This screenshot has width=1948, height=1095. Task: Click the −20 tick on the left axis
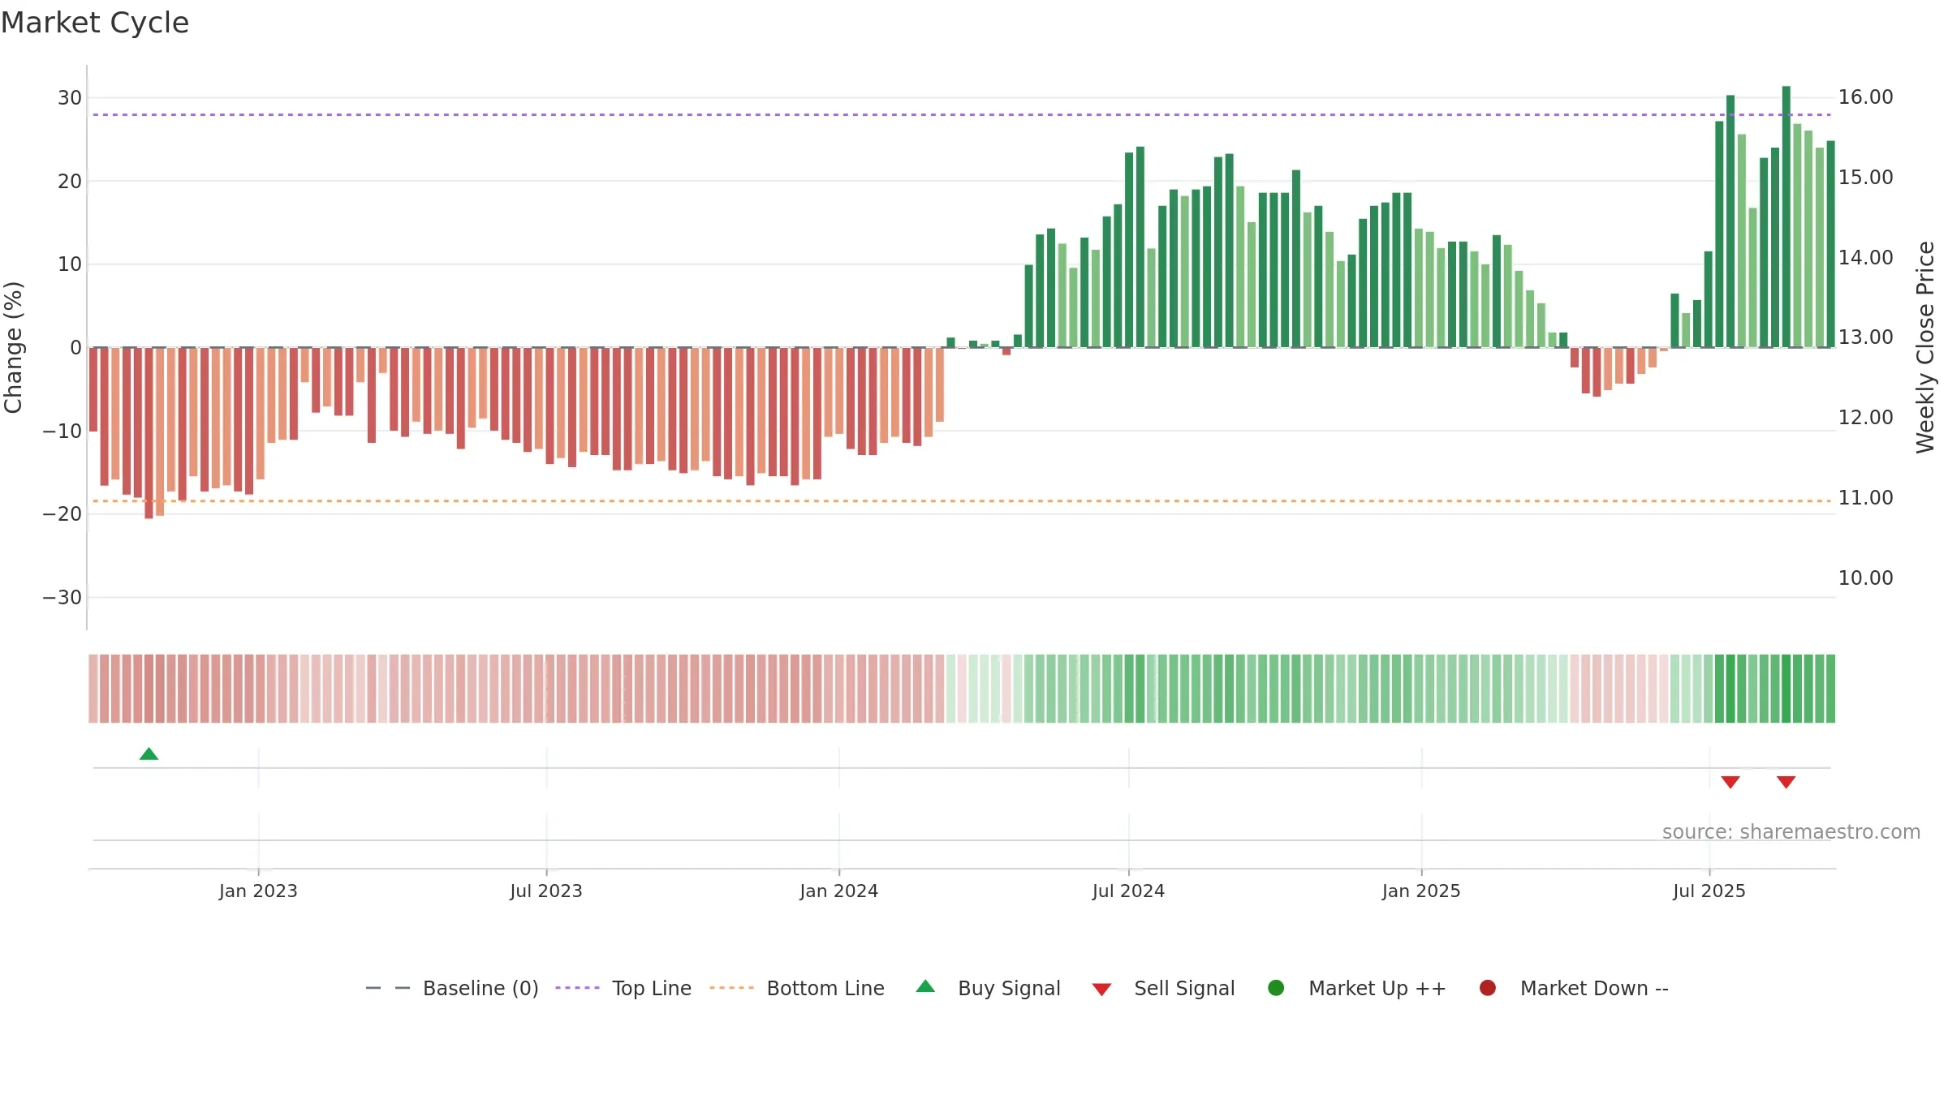pyautogui.click(x=62, y=514)
